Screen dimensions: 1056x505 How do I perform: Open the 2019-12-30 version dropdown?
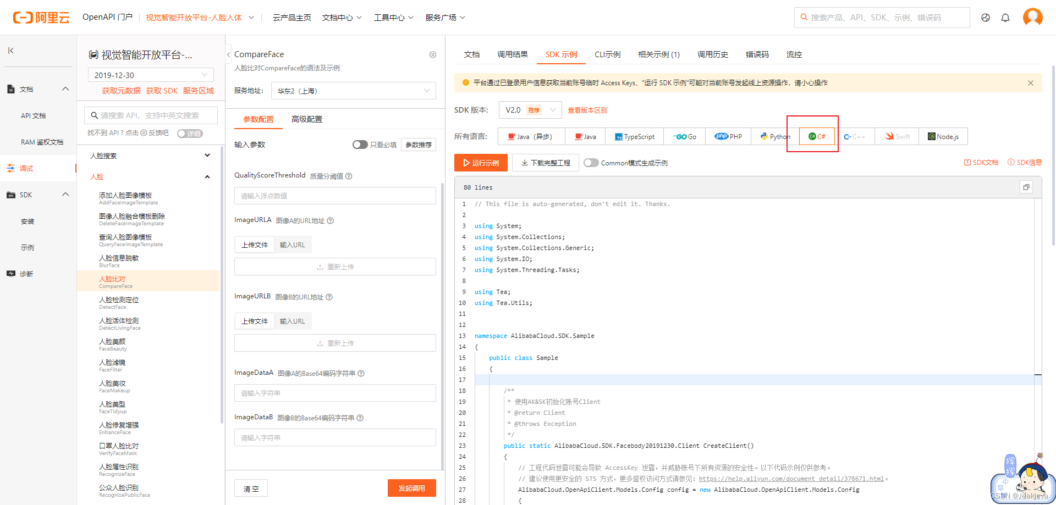tap(151, 75)
